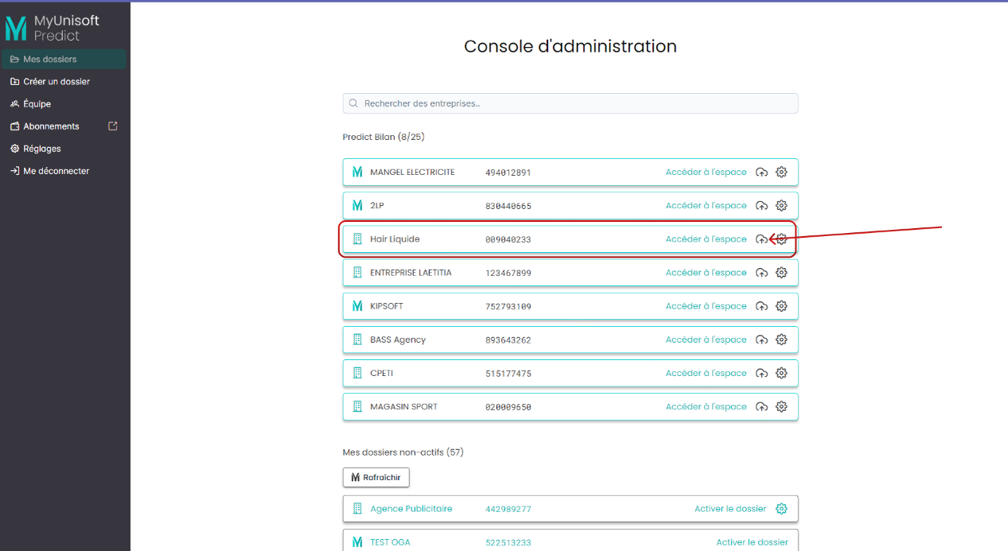Click building icon of Hair Liquide row
The height and width of the screenshot is (551, 1008).
click(357, 239)
